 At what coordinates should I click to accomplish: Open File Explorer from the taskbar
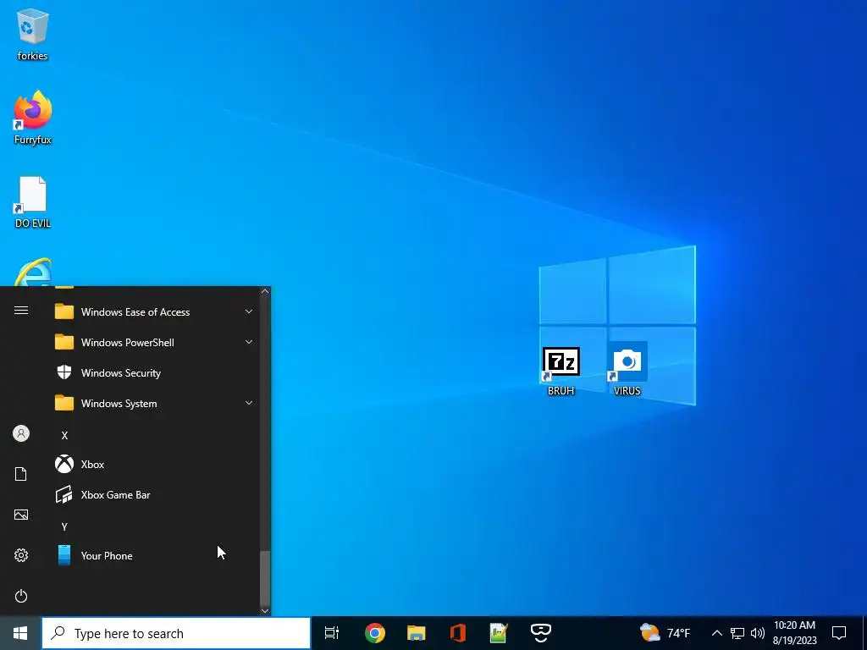(417, 633)
